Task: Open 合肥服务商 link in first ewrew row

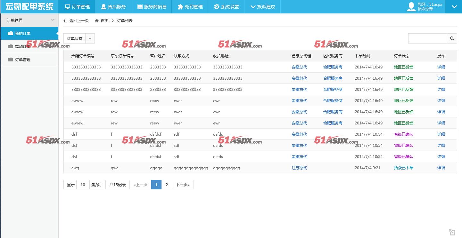Action: click(333, 100)
